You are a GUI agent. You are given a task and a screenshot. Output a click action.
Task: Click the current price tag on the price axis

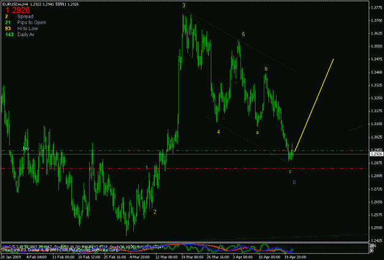(x=377, y=154)
